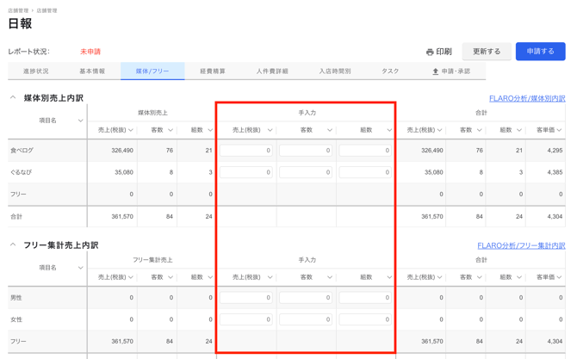This screenshot has width=577, height=359.
Task: Open the 客単価 column chevron in the 媒体別 table
Action: pyautogui.click(x=559, y=131)
